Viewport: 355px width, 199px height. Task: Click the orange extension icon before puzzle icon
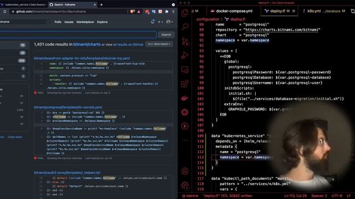(160, 12)
